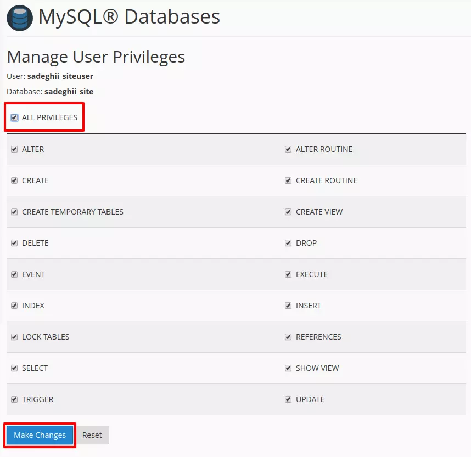The width and height of the screenshot is (471, 457).
Task: Click the Reset button
Action: pyautogui.click(x=92, y=435)
